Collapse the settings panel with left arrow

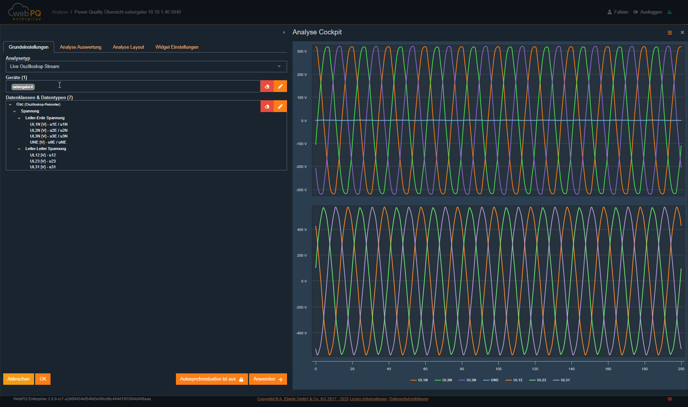point(283,33)
